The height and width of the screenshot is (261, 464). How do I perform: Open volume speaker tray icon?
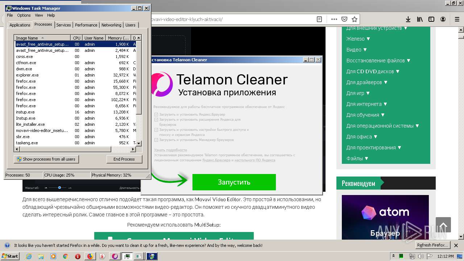[421, 256]
